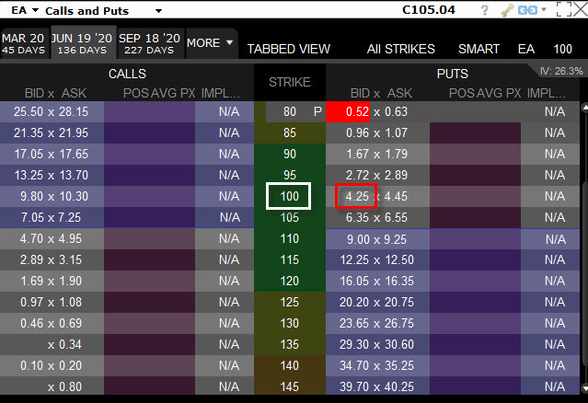The width and height of the screenshot is (588, 403).
Task: Click the STRIKE column header
Action: 289,82
